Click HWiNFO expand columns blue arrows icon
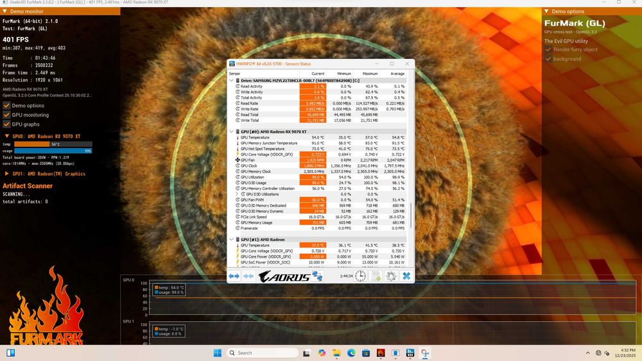This screenshot has height=361, width=642. [234, 276]
